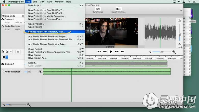The image size is (199, 112).
Task: Click the Synchronize toolbar icon
Action: [98, 9]
